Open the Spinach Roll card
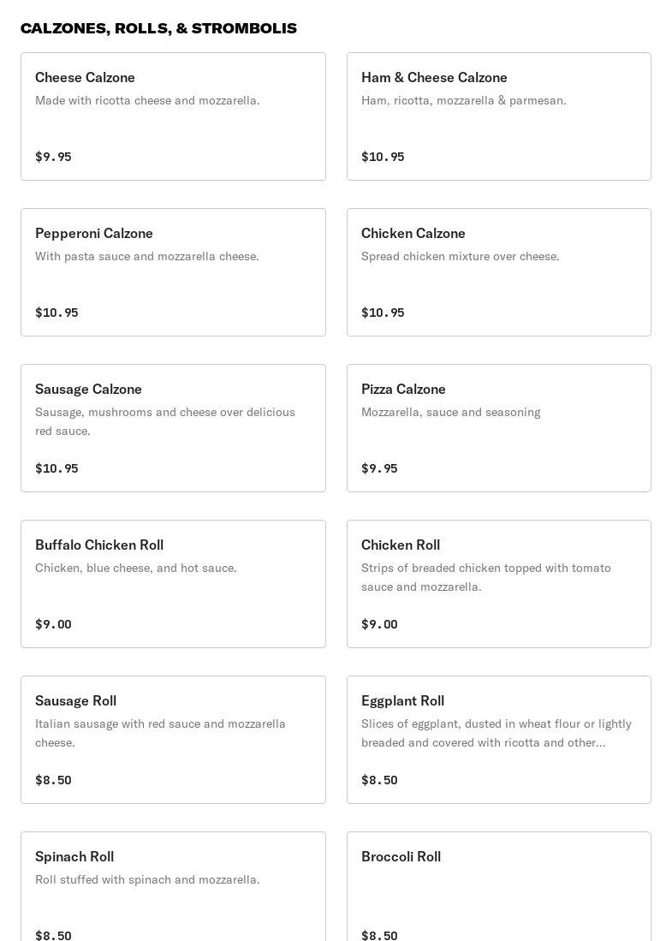The height and width of the screenshot is (941, 672). pos(173,886)
